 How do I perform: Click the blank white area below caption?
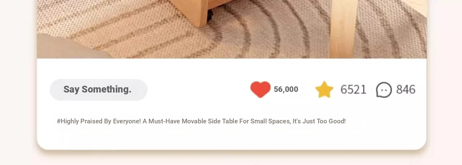pos(232,137)
